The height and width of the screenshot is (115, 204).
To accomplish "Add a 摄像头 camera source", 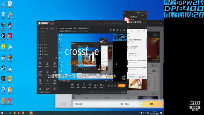I will point(78,86).
